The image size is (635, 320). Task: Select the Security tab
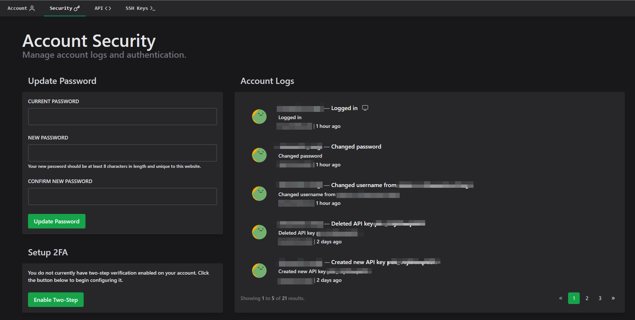click(x=64, y=8)
